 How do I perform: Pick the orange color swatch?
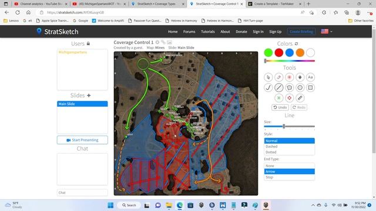point(300,53)
